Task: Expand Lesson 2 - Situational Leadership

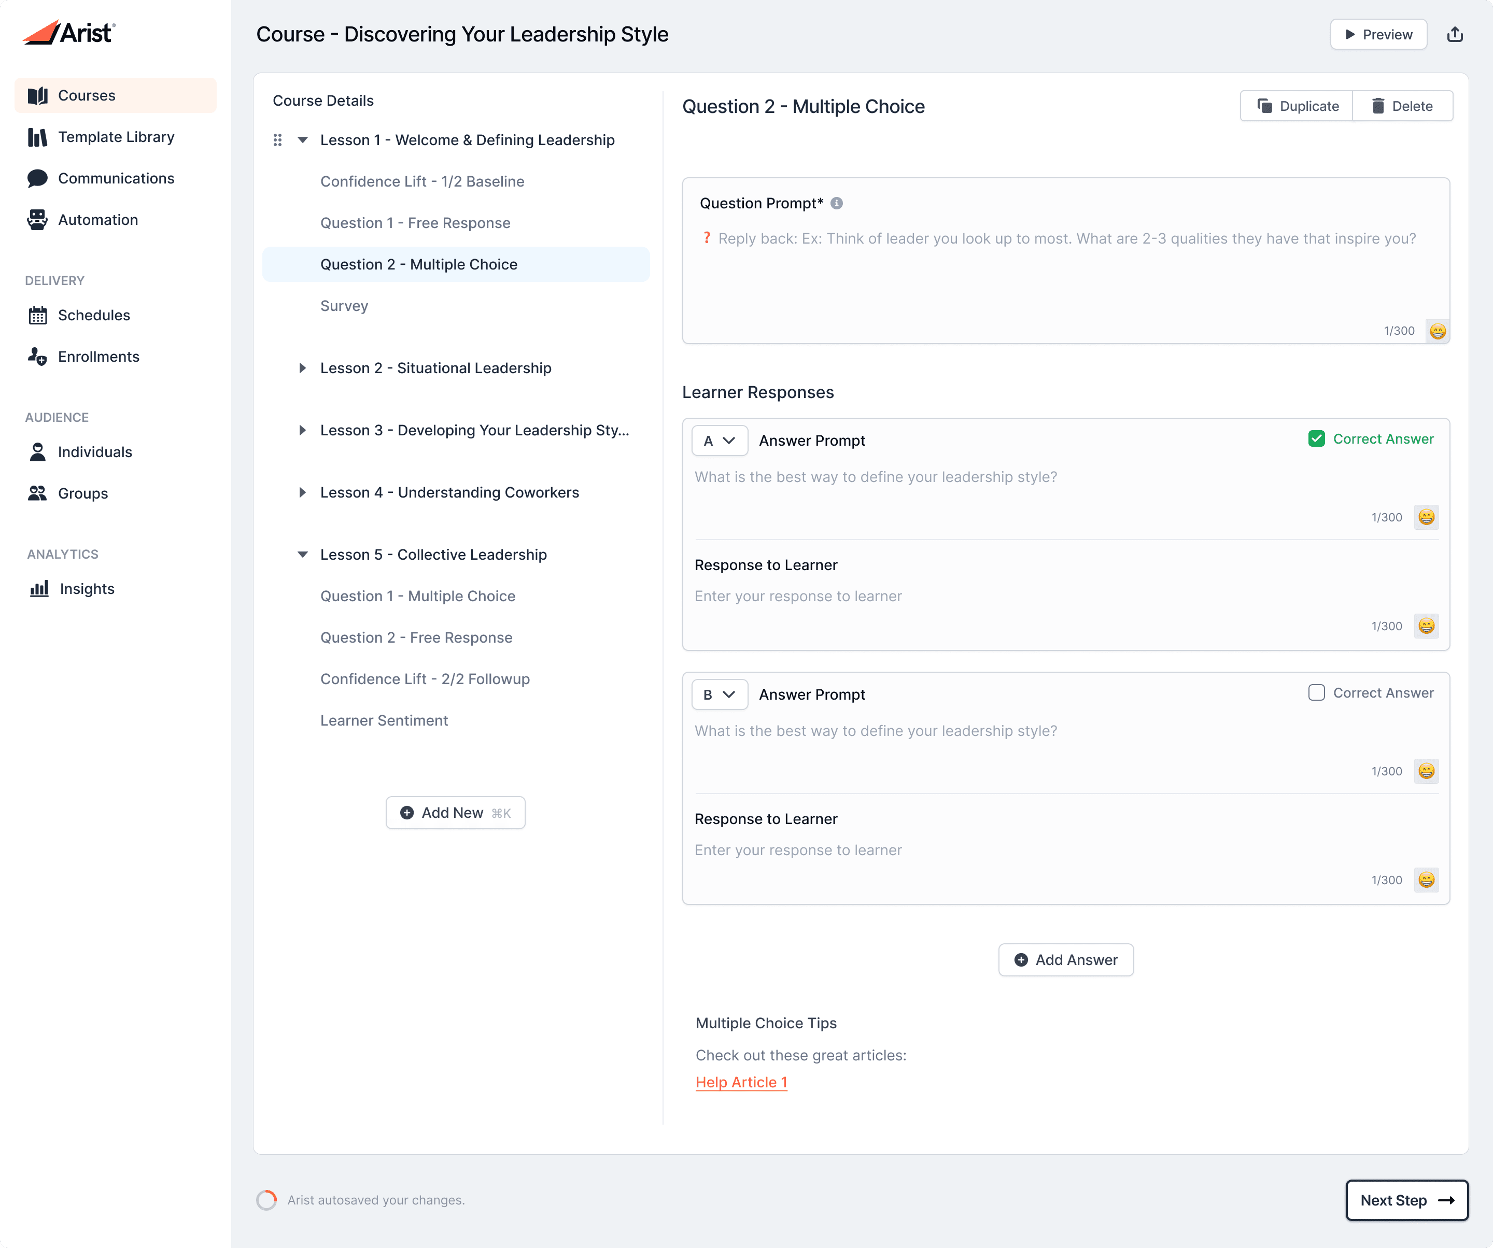Action: point(303,368)
